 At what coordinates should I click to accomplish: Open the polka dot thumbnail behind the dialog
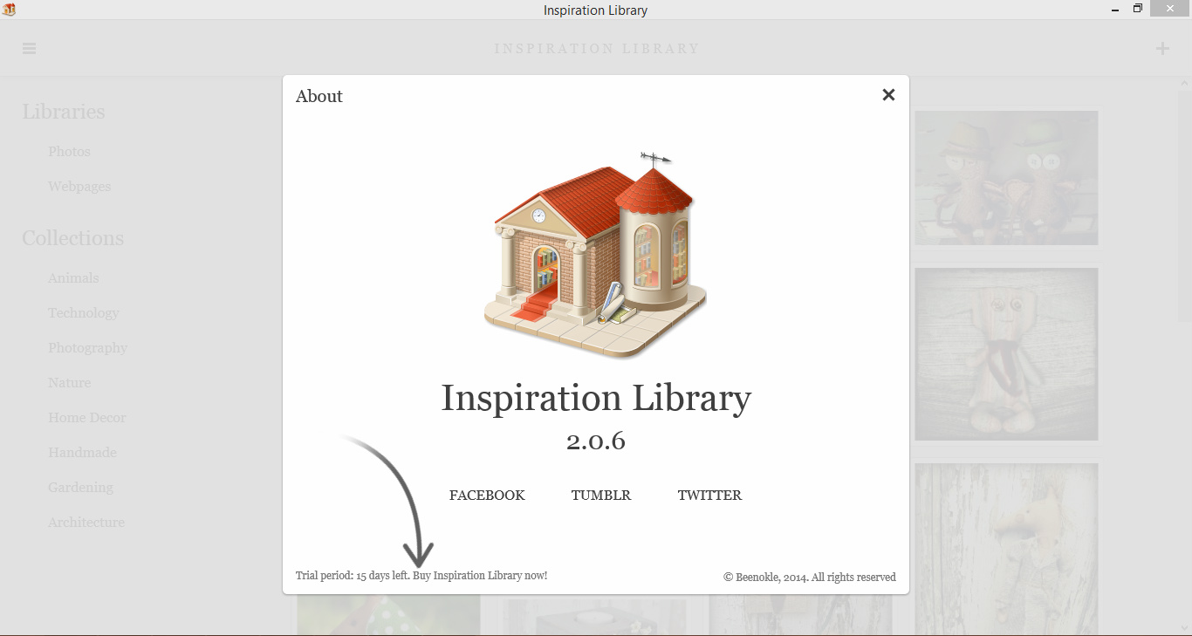coord(388,614)
